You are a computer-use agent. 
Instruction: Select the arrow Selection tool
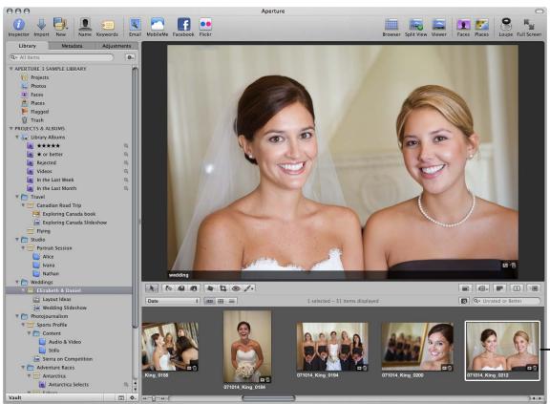click(x=152, y=288)
